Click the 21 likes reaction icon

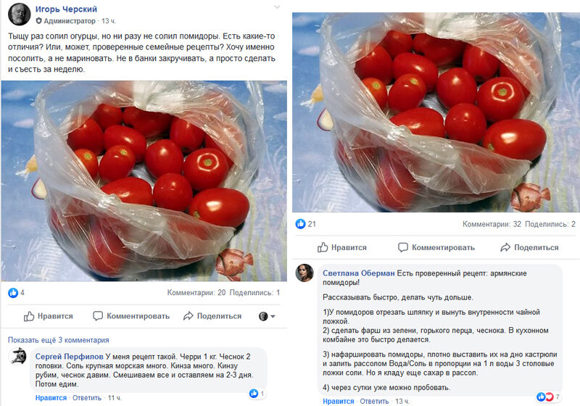(300, 224)
